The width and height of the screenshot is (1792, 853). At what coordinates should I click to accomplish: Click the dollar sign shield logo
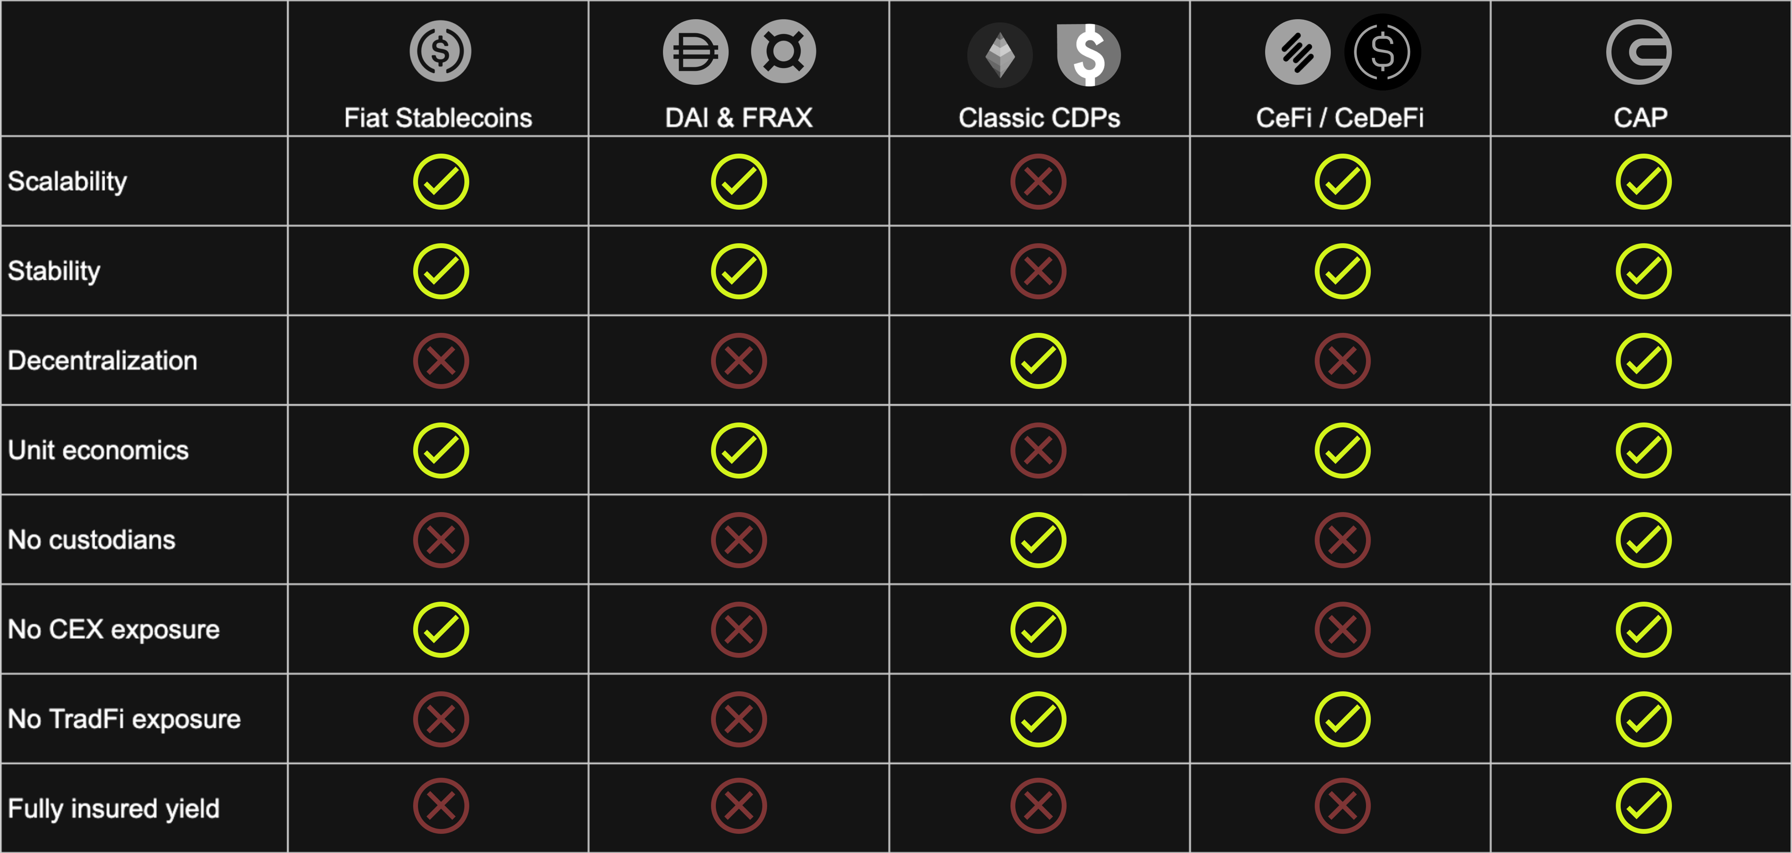(x=1089, y=54)
